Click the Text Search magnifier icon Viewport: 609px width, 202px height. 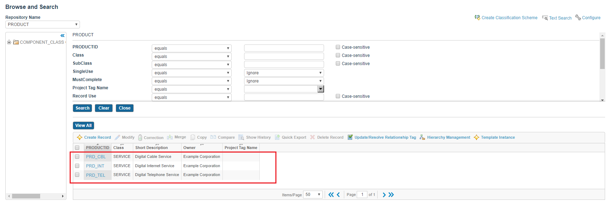545,18
